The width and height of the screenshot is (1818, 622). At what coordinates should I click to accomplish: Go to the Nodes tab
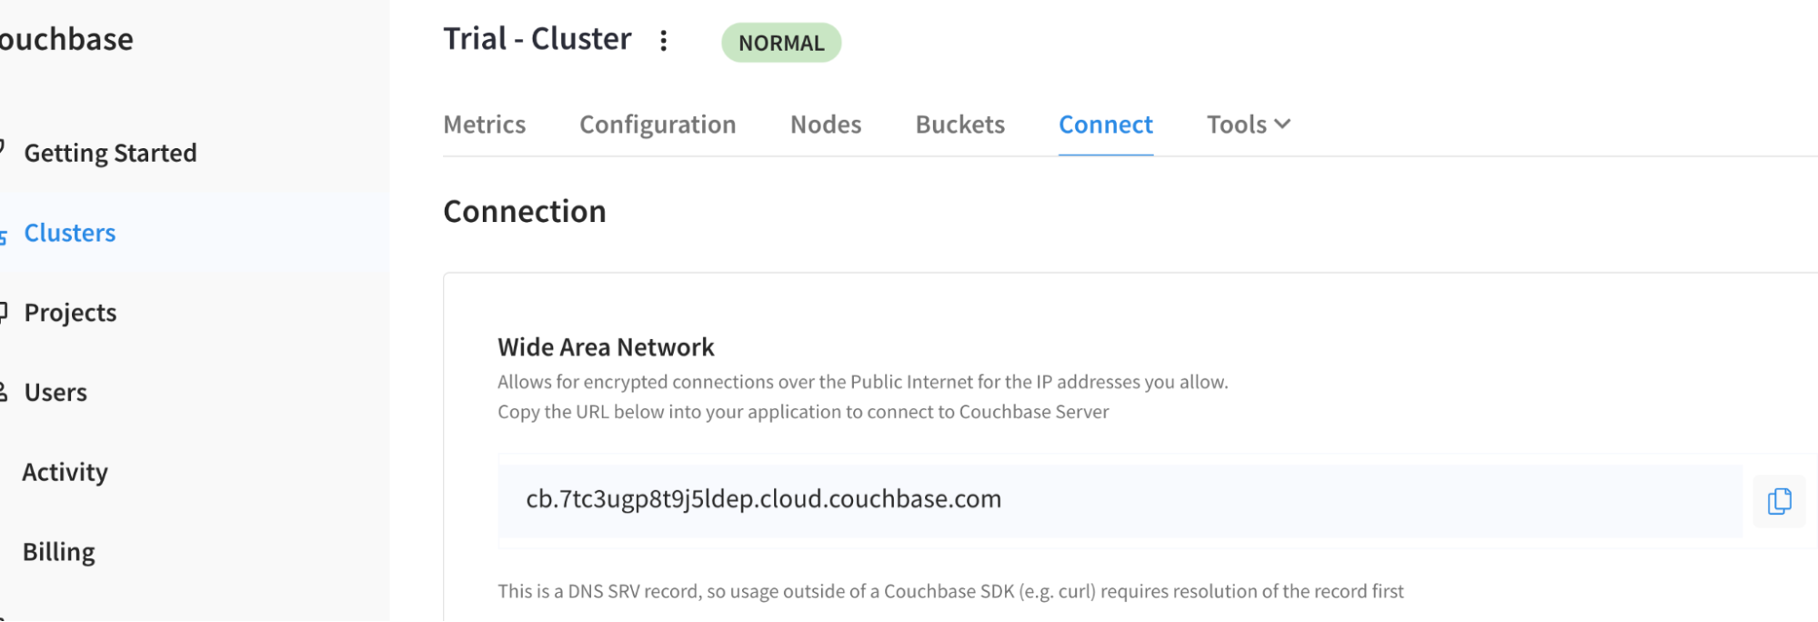(x=825, y=125)
